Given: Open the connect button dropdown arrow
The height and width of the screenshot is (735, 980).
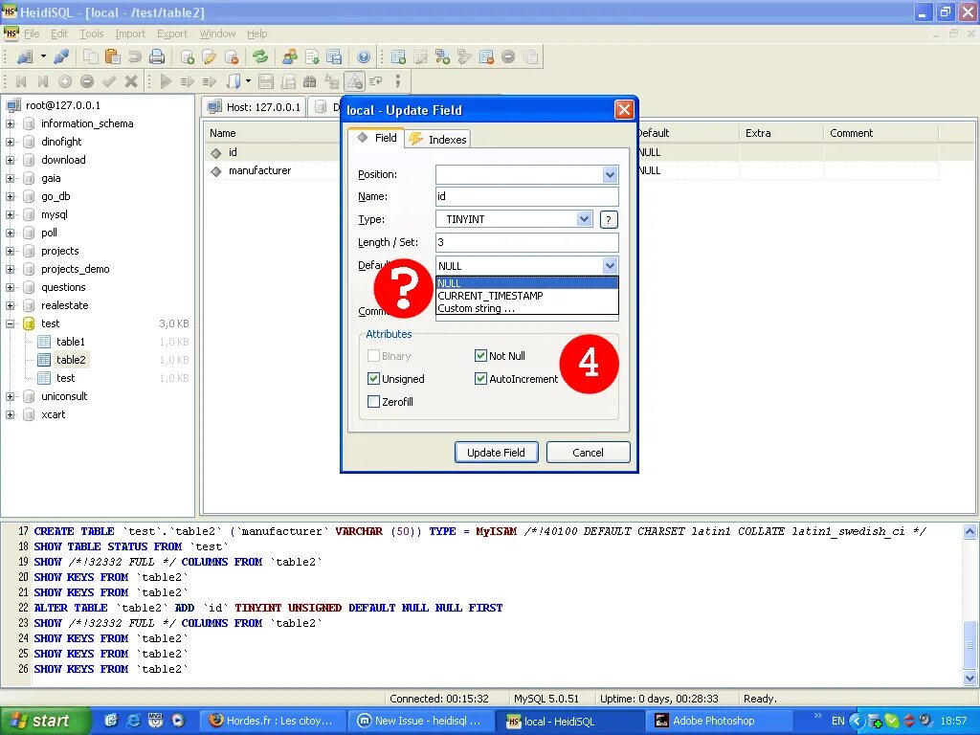Looking at the screenshot, I should [43, 56].
